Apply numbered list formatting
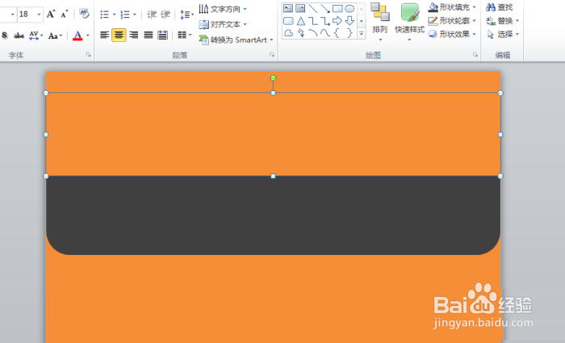Screen dimensions: 565x343 click(124, 15)
